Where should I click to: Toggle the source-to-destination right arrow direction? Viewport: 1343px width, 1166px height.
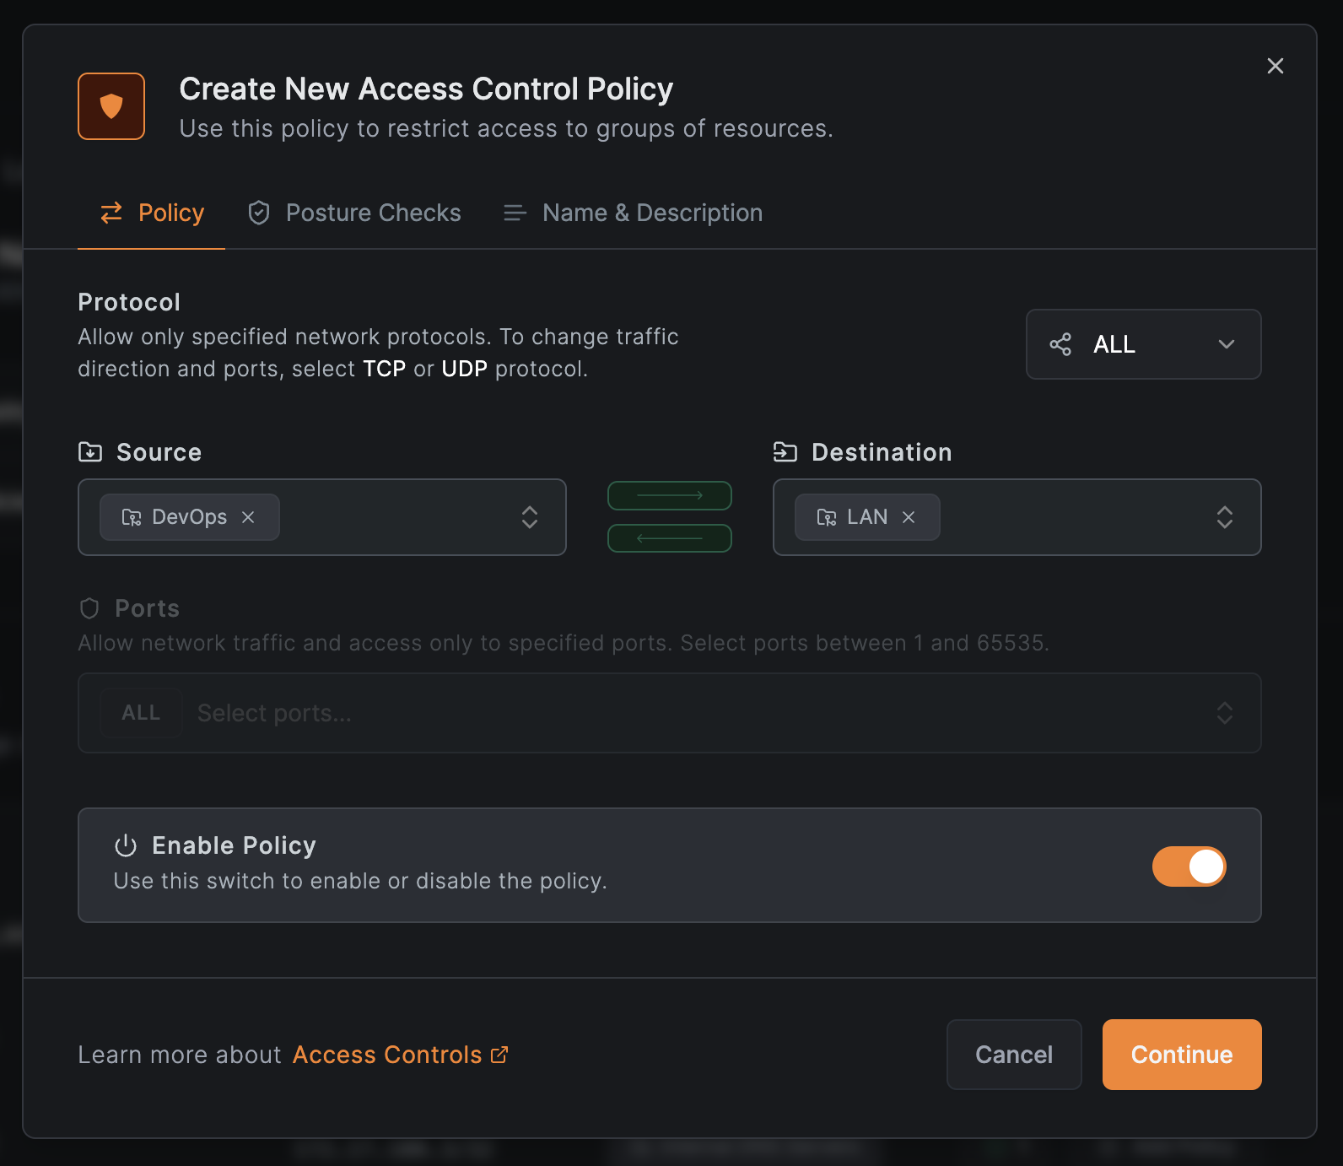tap(670, 495)
